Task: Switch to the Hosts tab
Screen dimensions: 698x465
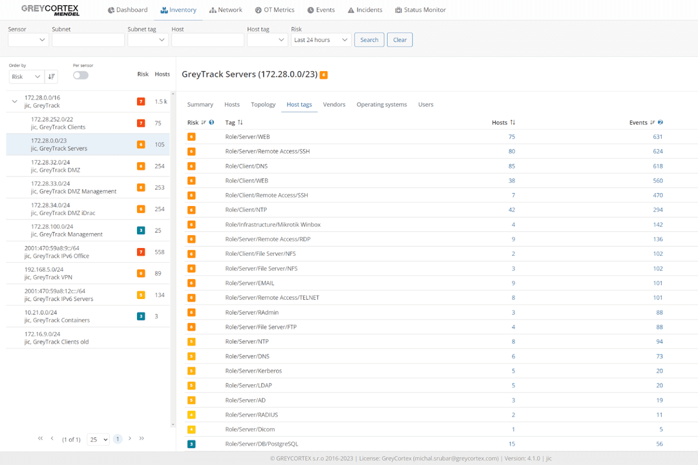Action: pyautogui.click(x=232, y=105)
